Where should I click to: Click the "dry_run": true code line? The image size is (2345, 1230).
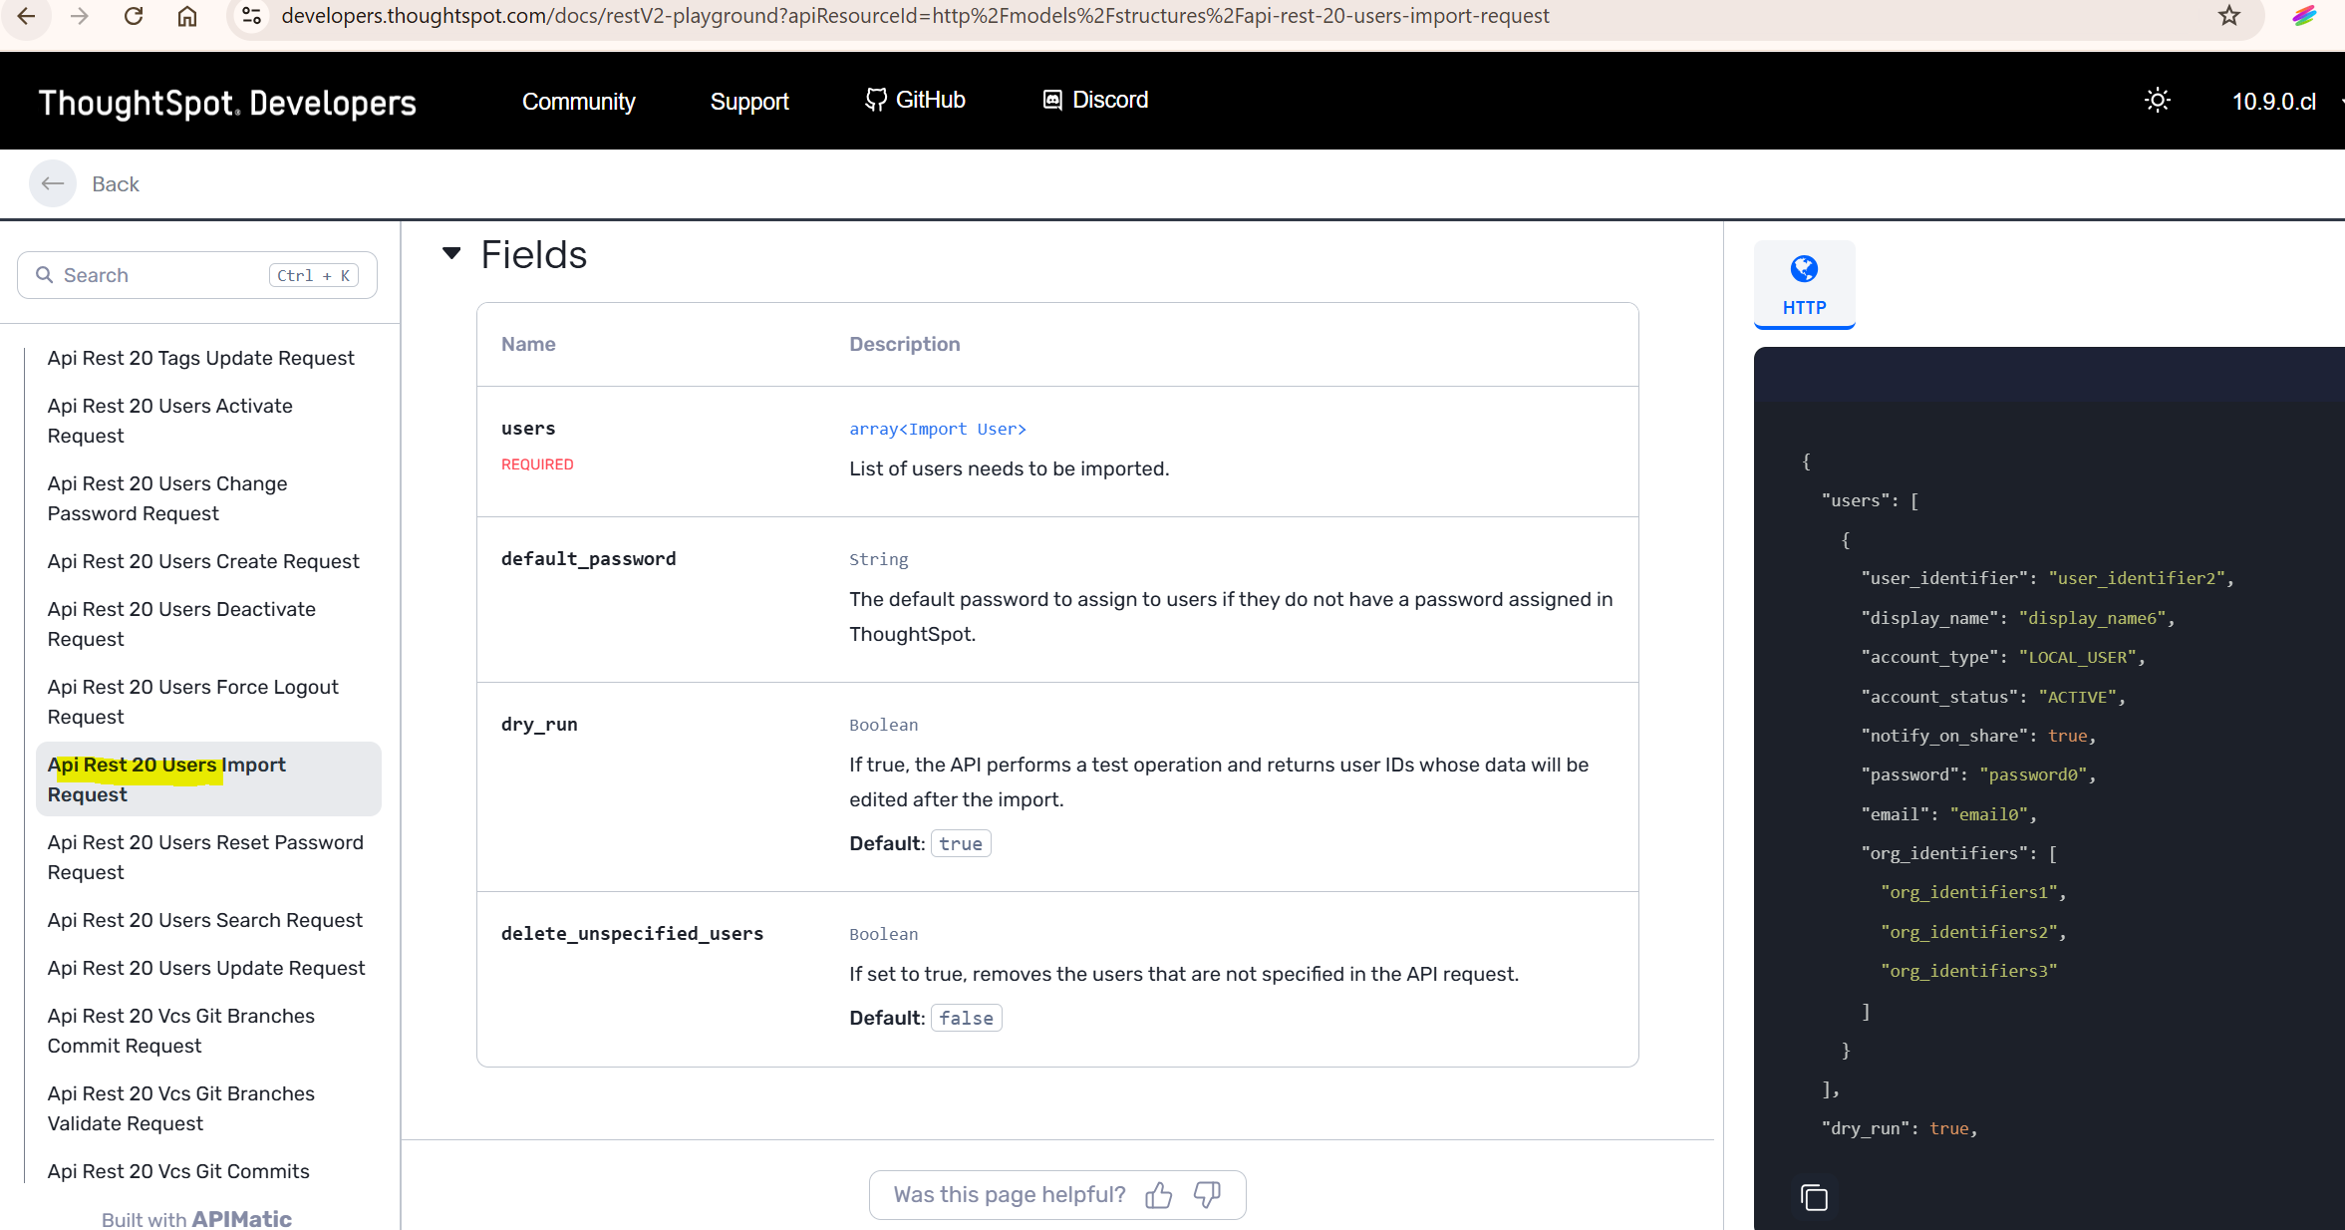coord(1900,1128)
